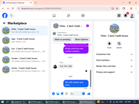Open a new browser tab
Viewport: 139px width, 104px height.
click(x=36, y=3)
